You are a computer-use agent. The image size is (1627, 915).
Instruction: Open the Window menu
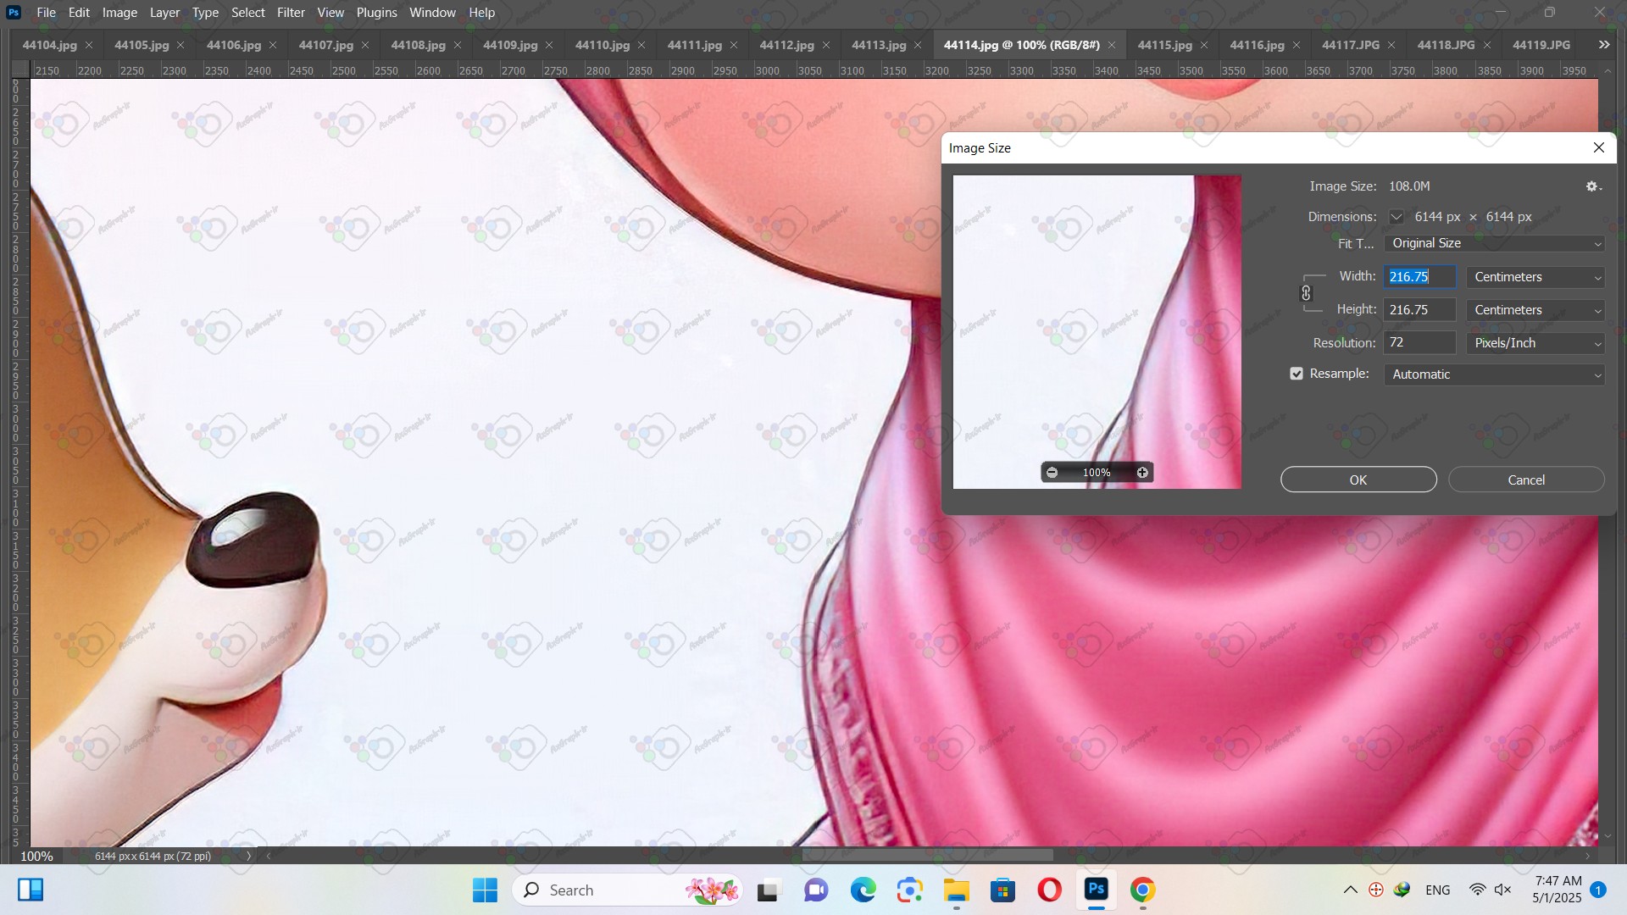tap(432, 13)
